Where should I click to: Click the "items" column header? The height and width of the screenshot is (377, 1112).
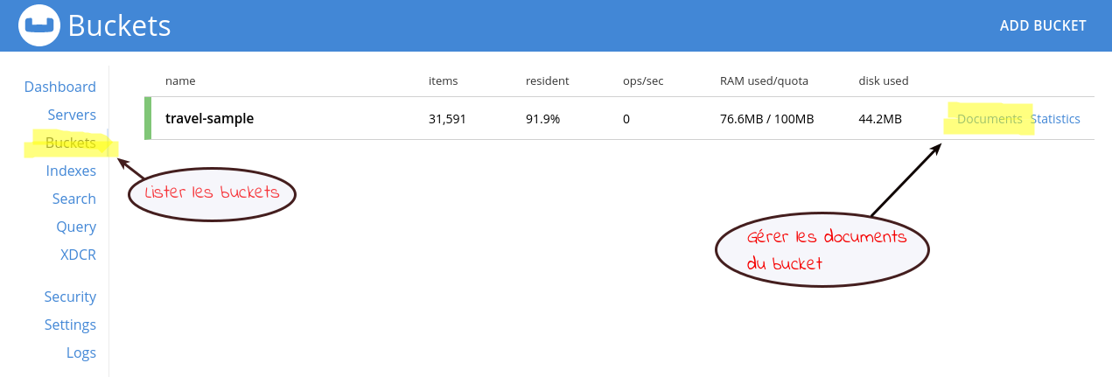tap(443, 80)
